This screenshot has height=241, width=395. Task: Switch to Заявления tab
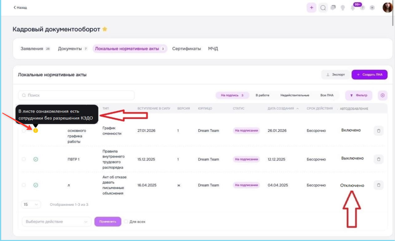coord(35,49)
